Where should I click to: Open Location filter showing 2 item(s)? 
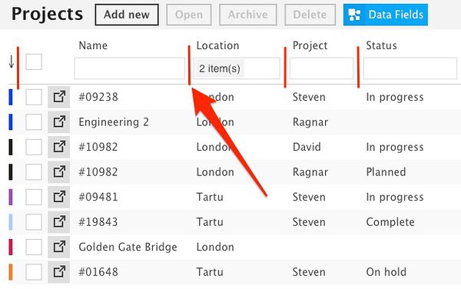237,68
